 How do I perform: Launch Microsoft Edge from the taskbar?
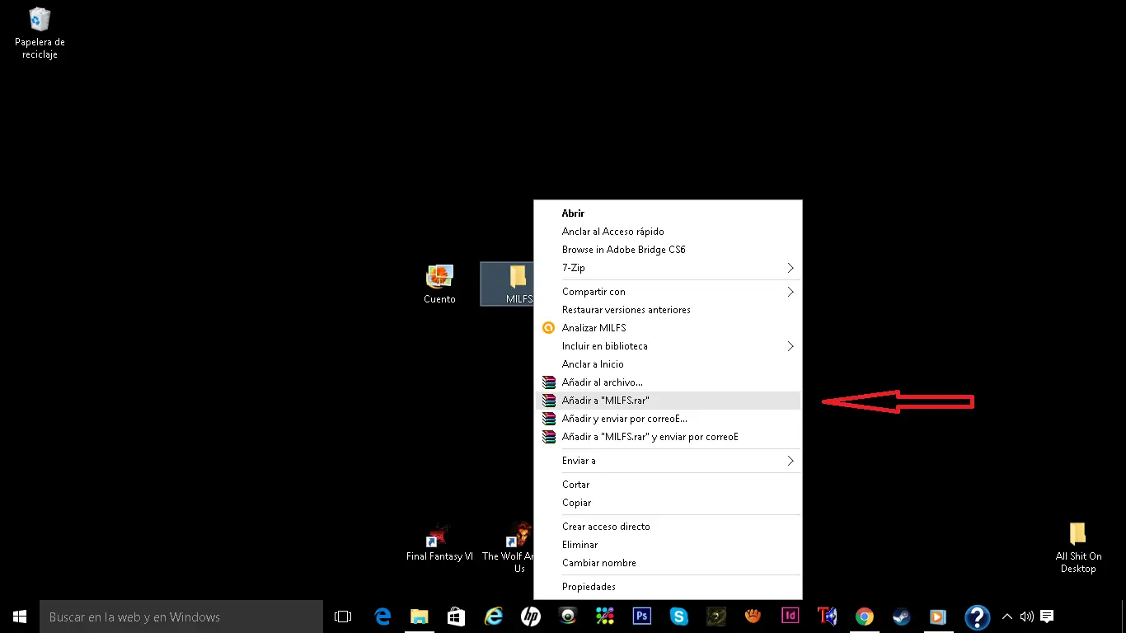[382, 616]
